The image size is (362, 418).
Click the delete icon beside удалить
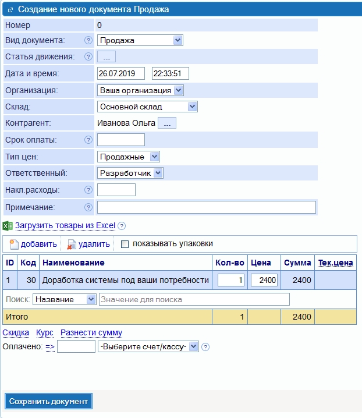[71, 244]
